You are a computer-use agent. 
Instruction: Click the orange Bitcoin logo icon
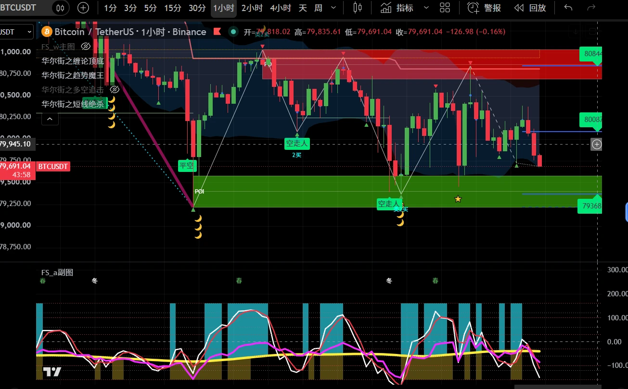(47, 32)
